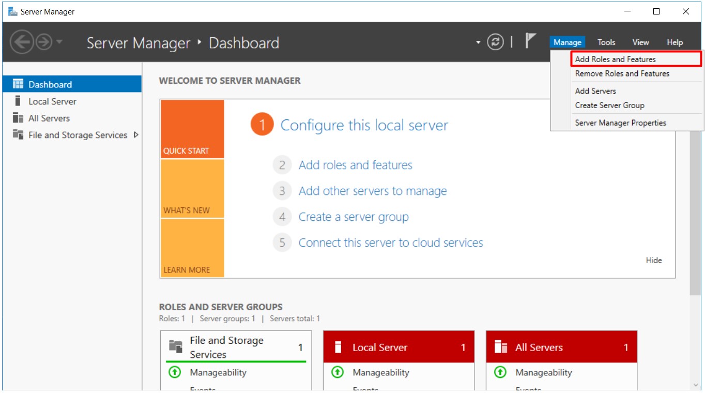Open the Tools menu
The width and height of the screenshot is (705, 393).
(x=606, y=42)
